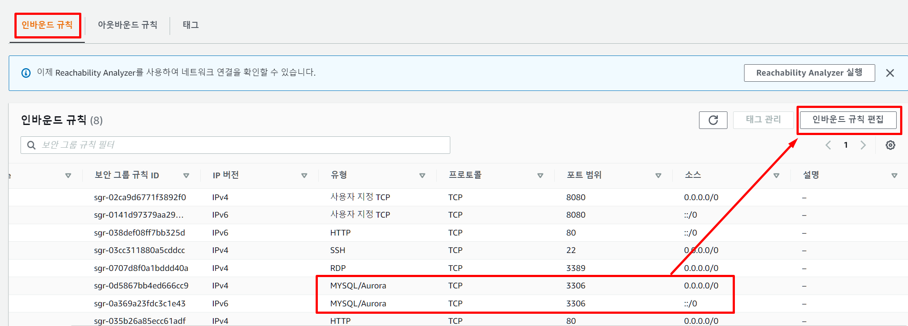Select rule sgr-0d5867bb4ed666cc9
This screenshot has height=326, width=908.
coord(141,286)
